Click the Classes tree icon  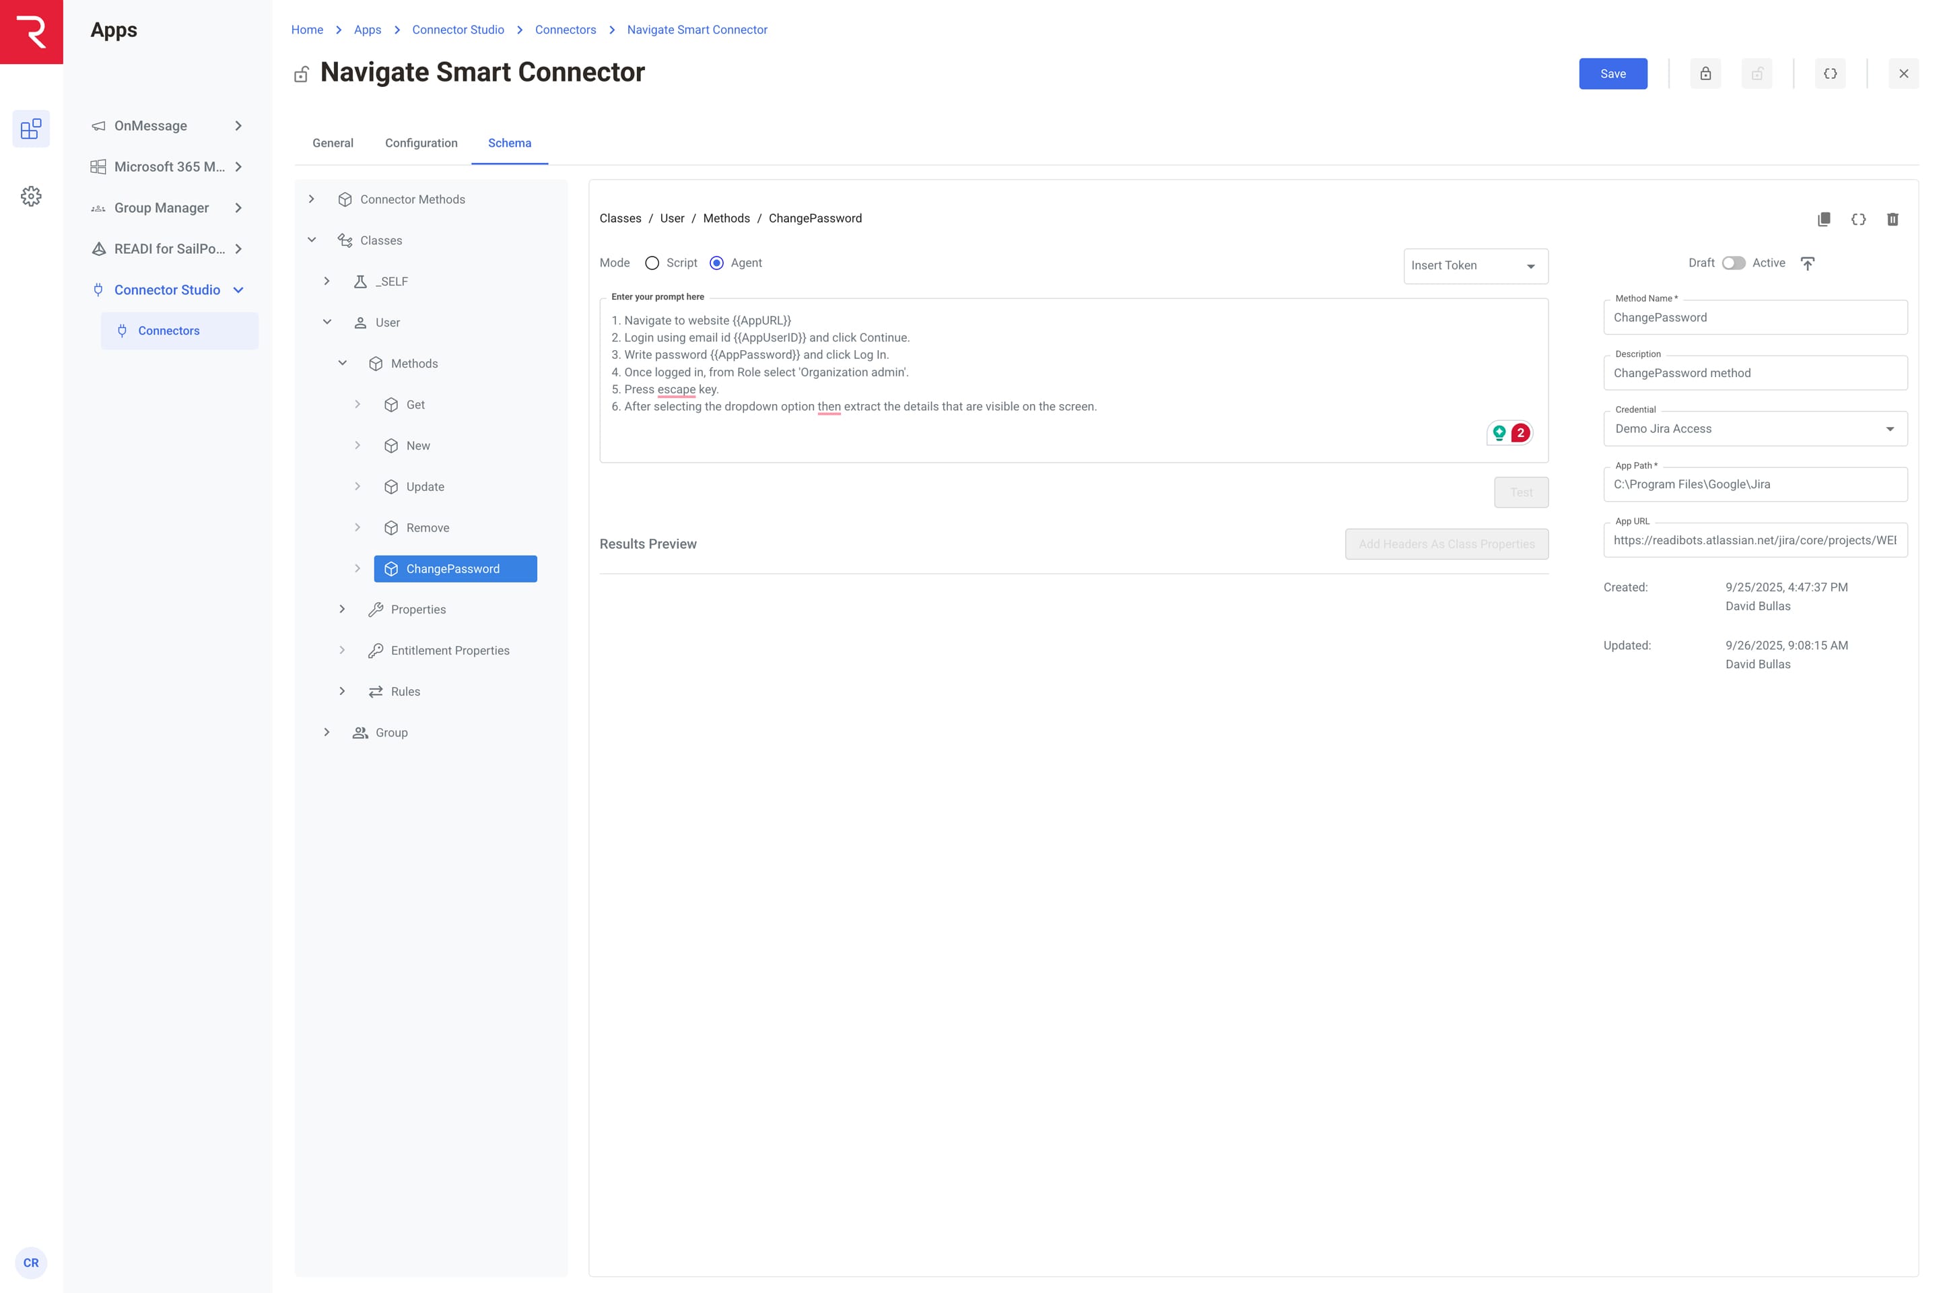click(345, 240)
